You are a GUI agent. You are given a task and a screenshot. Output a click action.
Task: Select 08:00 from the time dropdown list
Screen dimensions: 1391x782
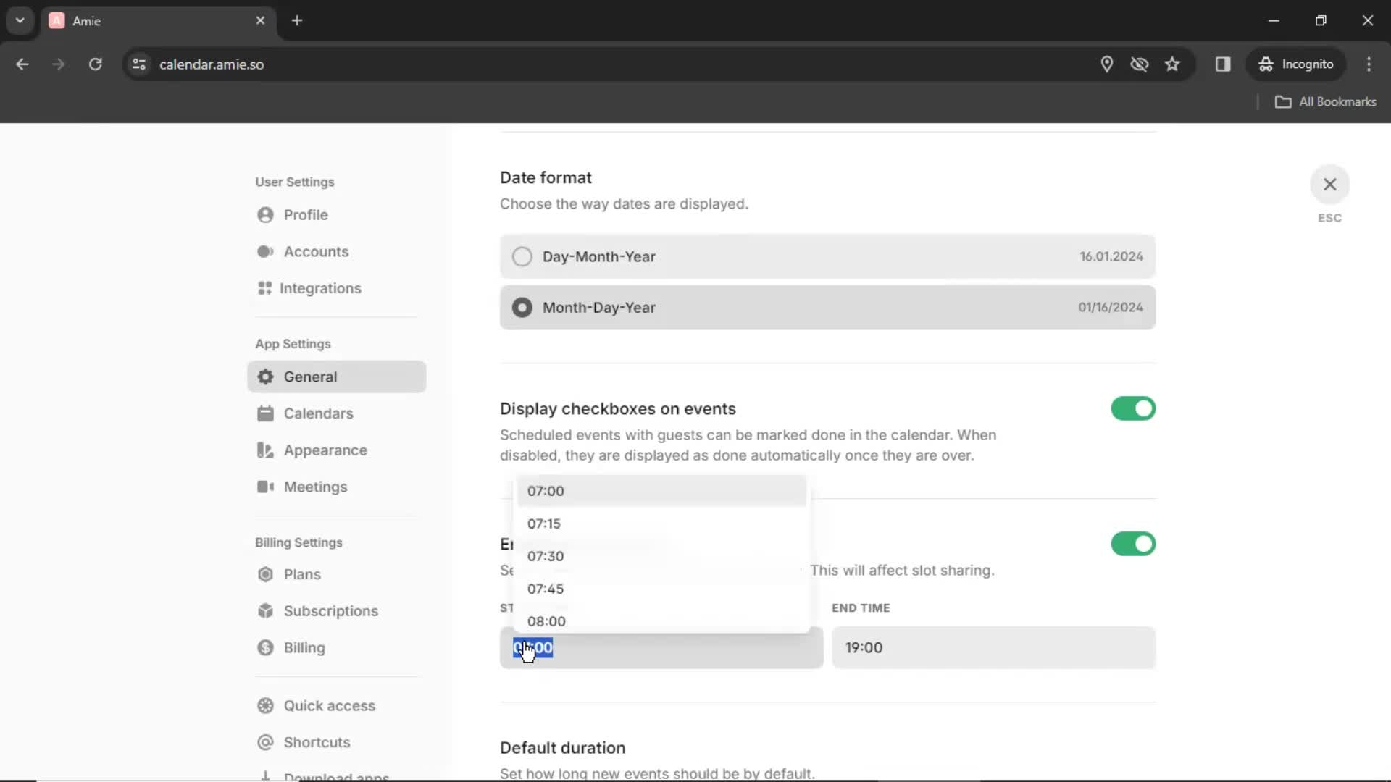(546, 620)
